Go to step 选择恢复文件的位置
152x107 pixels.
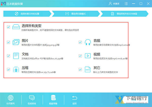point(27,14)
